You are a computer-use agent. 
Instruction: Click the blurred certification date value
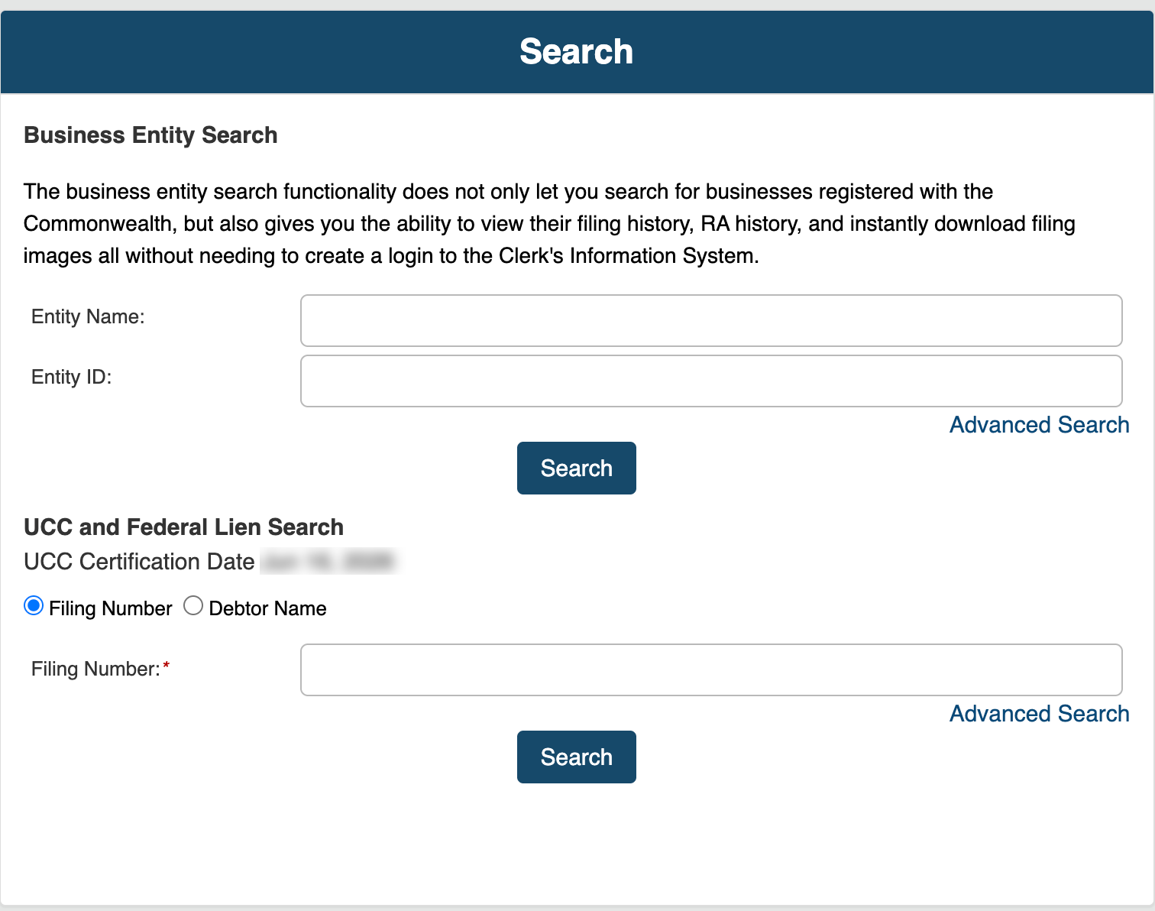(328, 562)
